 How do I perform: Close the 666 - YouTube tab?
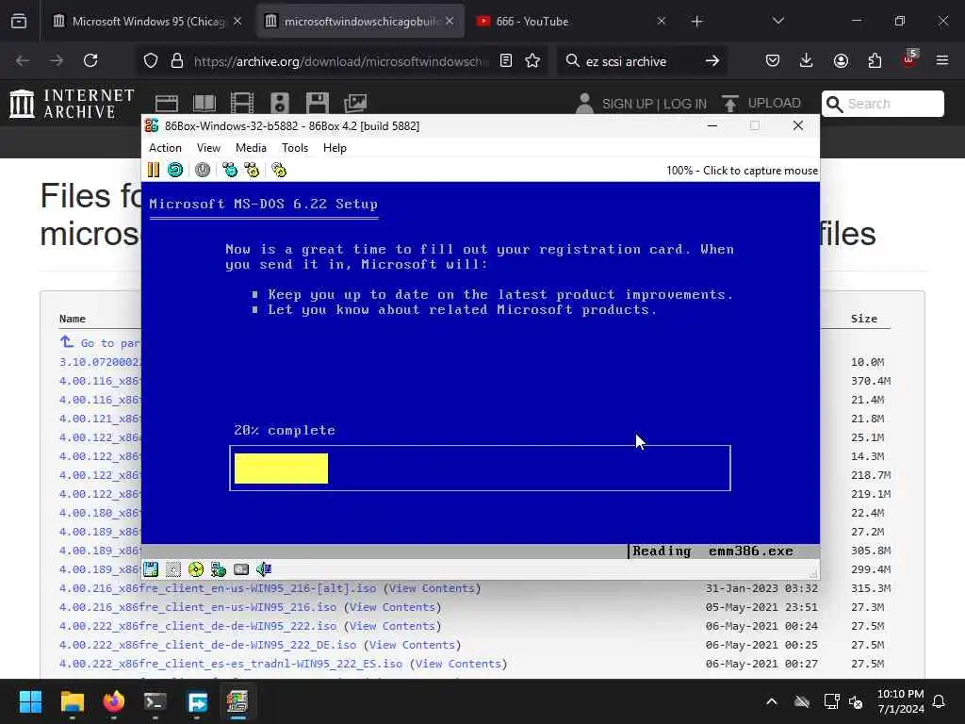click(x=661, y=21)
